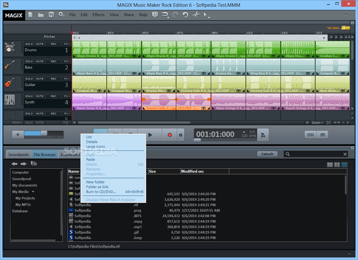Mute the Bass track
Viewport: 358px width, 260px height.
click(39, 61)
